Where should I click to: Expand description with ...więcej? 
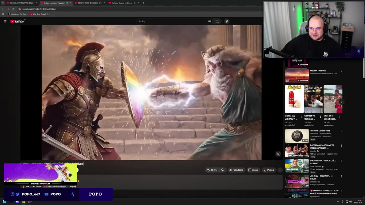click(x=72, y=186)
